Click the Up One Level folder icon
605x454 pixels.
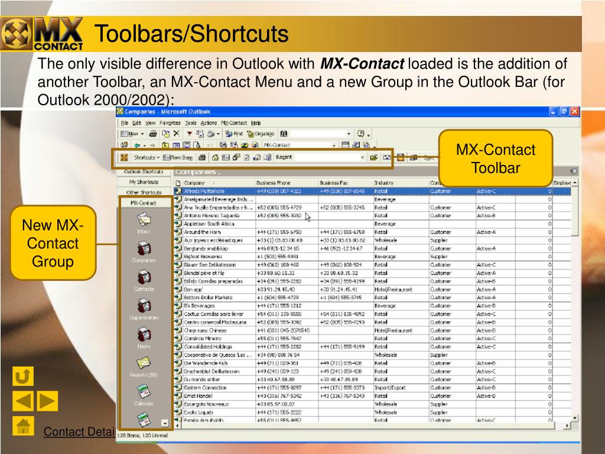pos(165,145)
